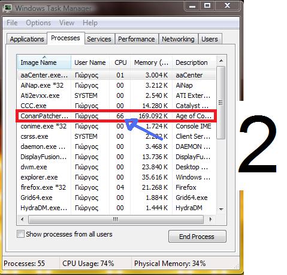
Task: Click the horizontal scroll left arrow
Action: click(22, 219)
